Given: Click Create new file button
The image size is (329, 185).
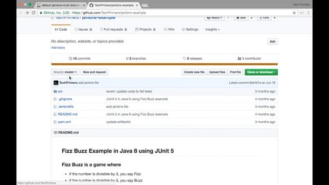Looking at the screenshot, I should coord(194,72).
